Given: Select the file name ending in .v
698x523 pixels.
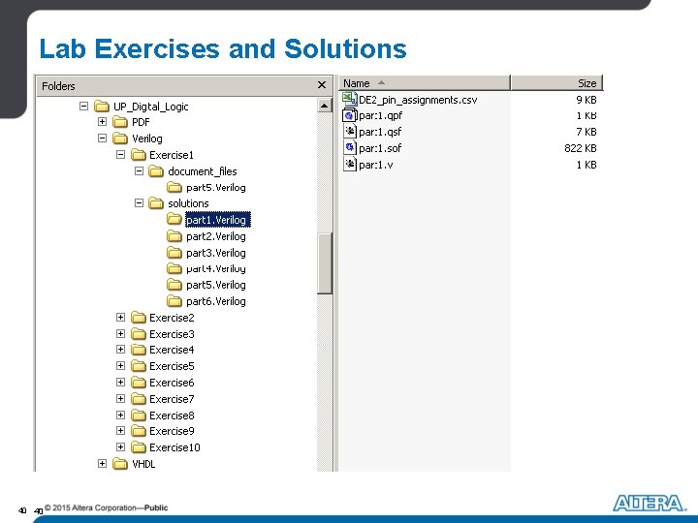Looking at the screenshot, I should [376, 165].
